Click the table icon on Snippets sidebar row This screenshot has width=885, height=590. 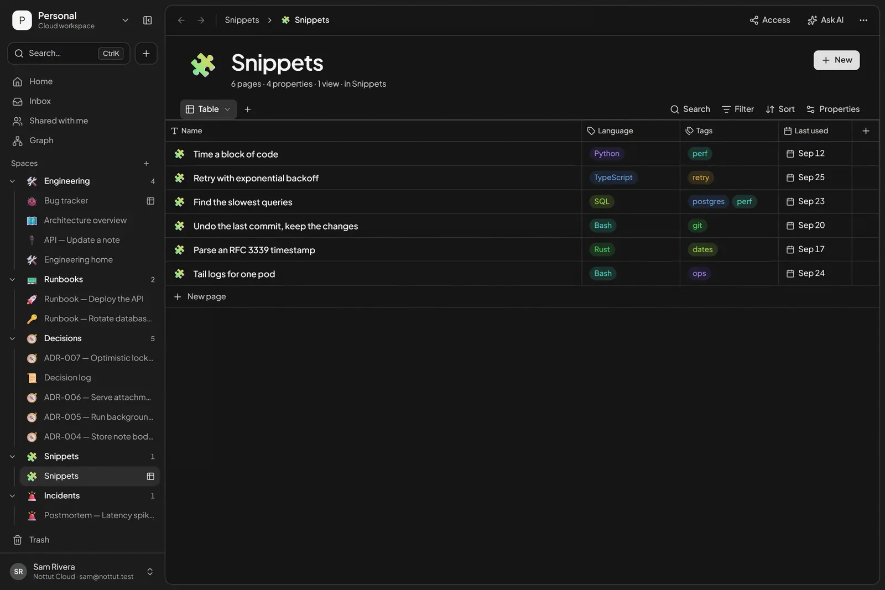pos(150,476)
